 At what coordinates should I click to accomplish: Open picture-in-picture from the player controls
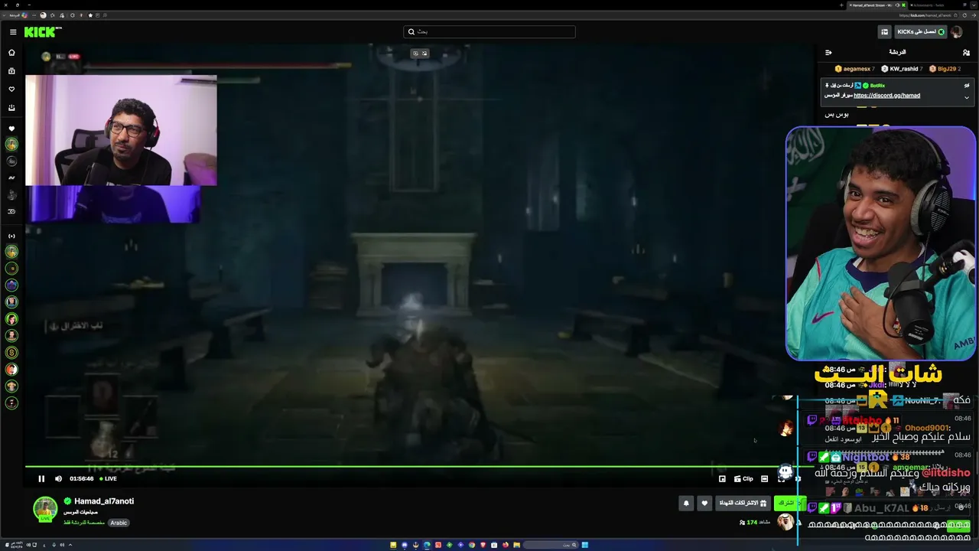722,479
